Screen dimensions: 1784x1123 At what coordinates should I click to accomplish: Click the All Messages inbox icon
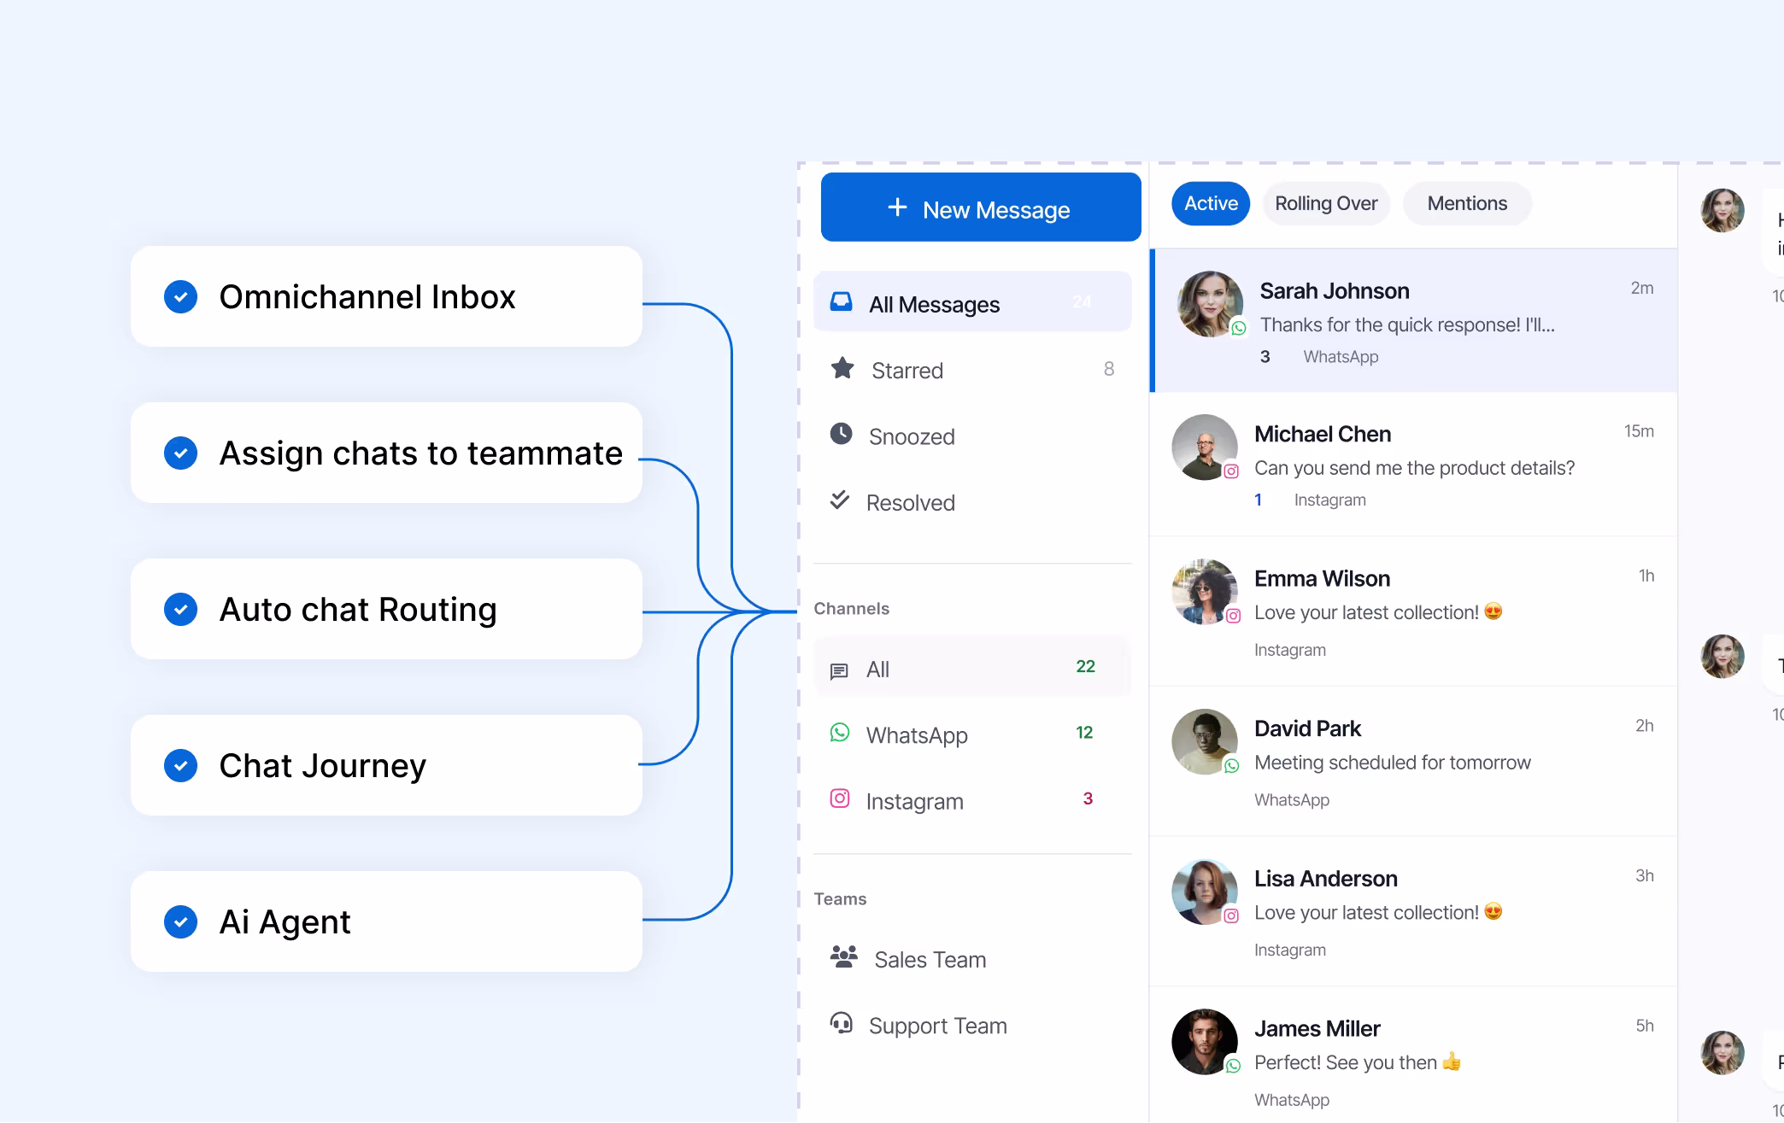(x=842, y=301)
